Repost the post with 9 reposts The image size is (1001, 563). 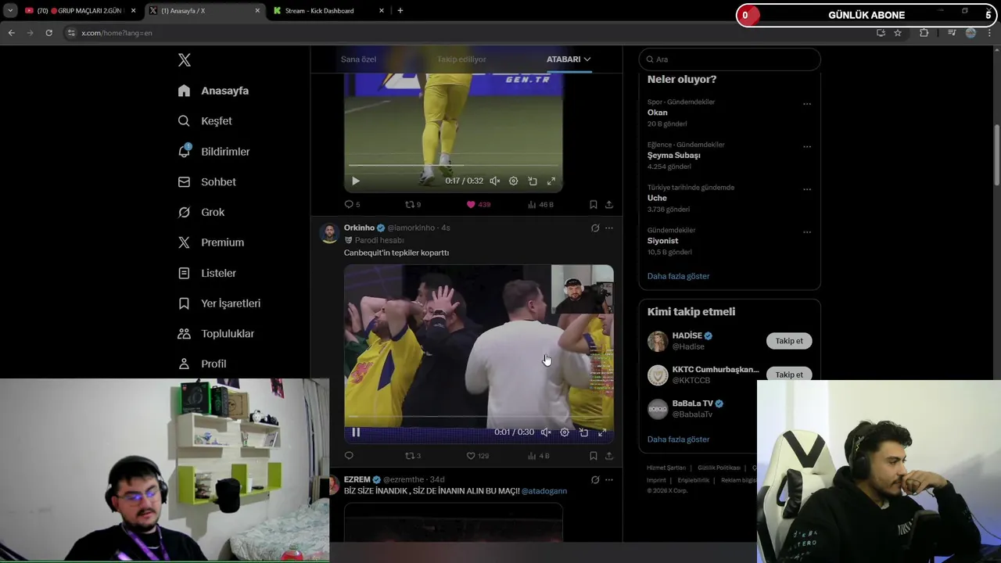click(x=413, y=204)
